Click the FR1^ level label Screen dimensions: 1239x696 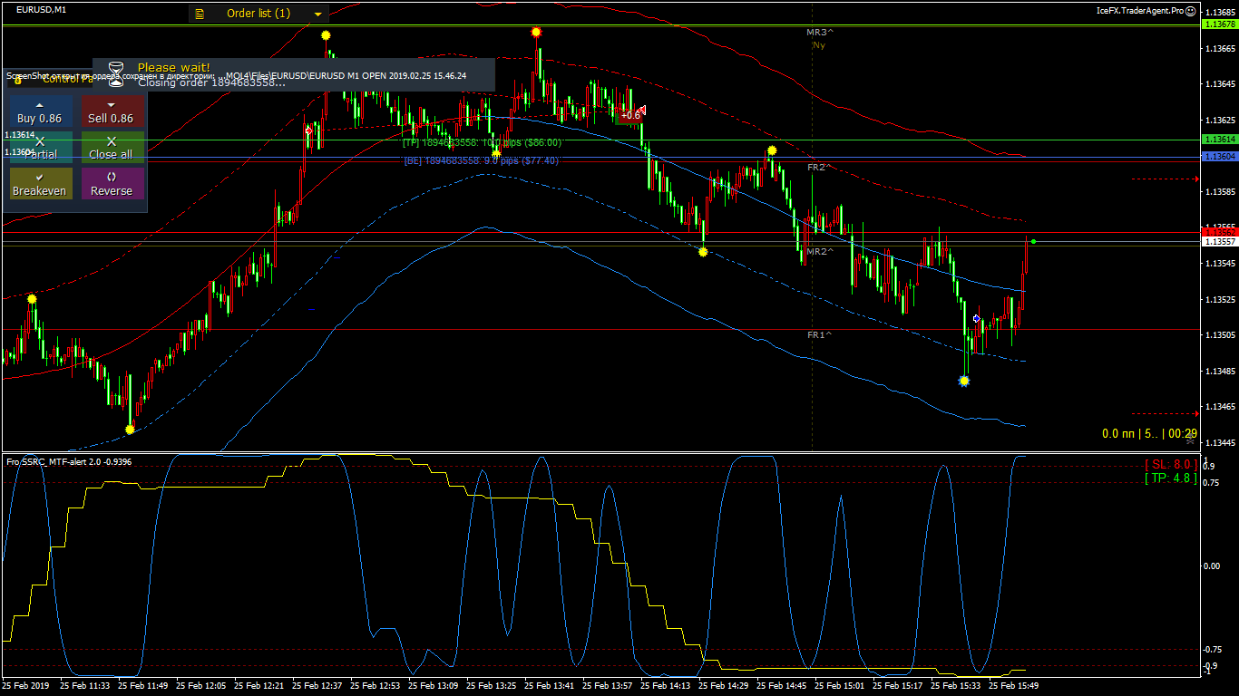[x=820, y=334]
